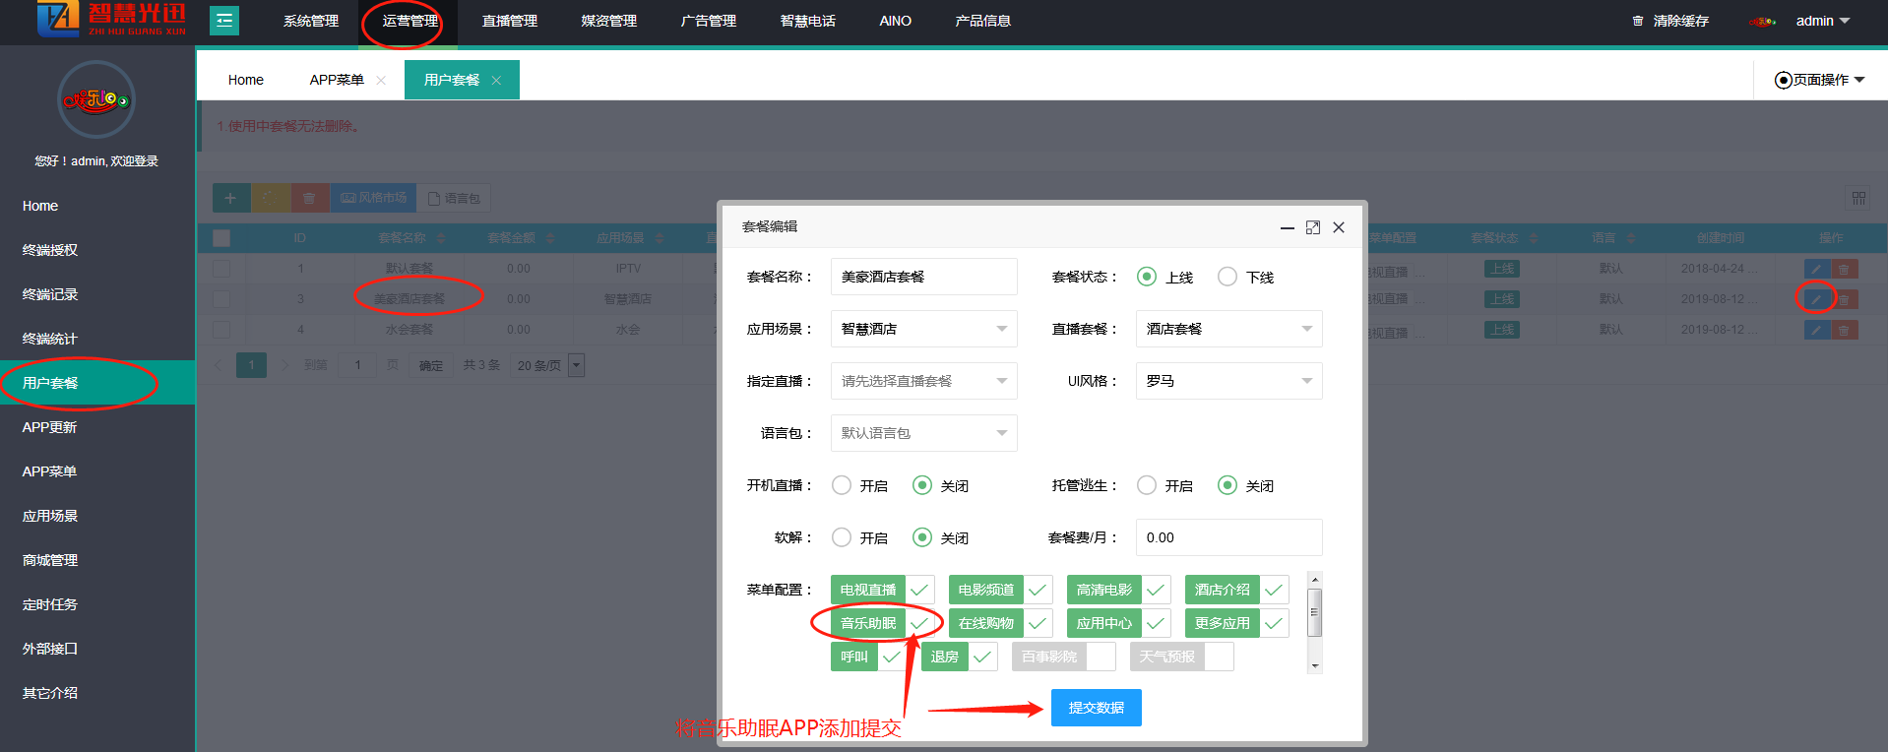
Task: Select the 下线 radio for package status
Action: pos(1227,278)
